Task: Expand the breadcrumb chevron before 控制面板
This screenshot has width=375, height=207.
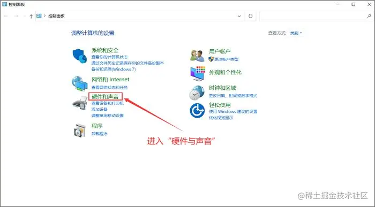Action: coord(44,16)
